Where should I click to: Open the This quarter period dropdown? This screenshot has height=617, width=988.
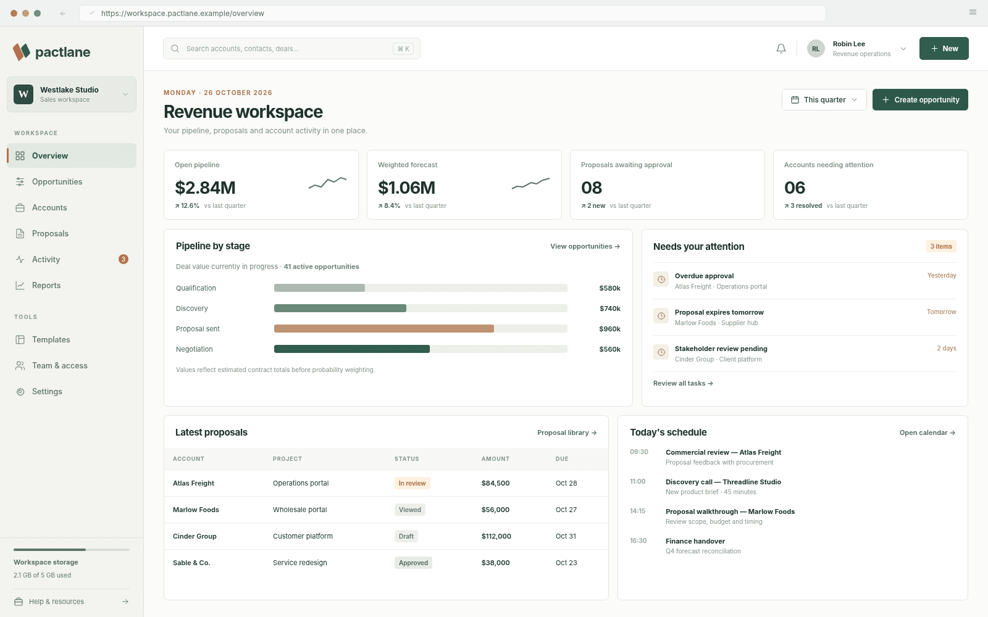(824, 100)
